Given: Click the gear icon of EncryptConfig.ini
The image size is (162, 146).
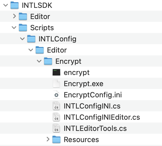Looking at the screenshot, I should tap(56, 95).
